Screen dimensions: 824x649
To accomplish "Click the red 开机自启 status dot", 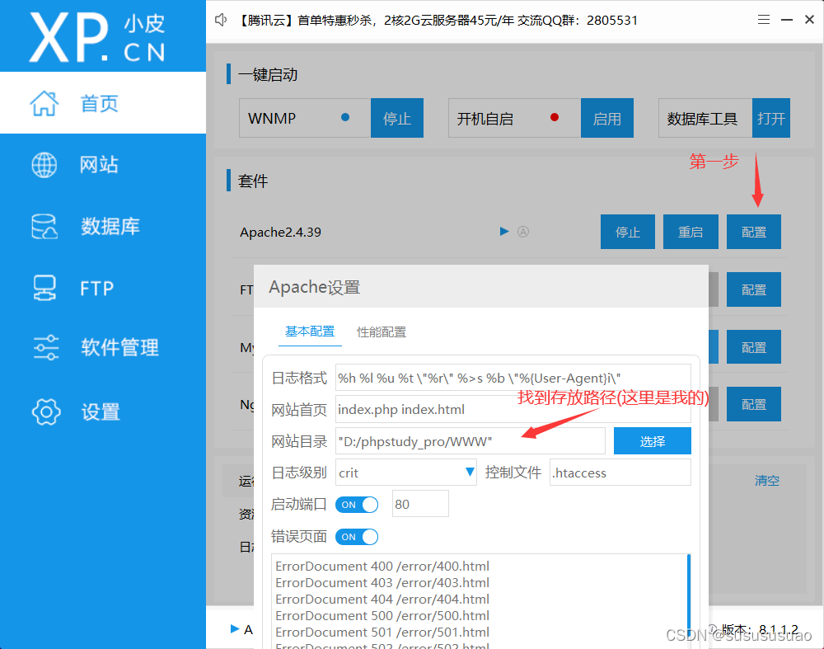I will pyautogui.click(x=555, y=117).
